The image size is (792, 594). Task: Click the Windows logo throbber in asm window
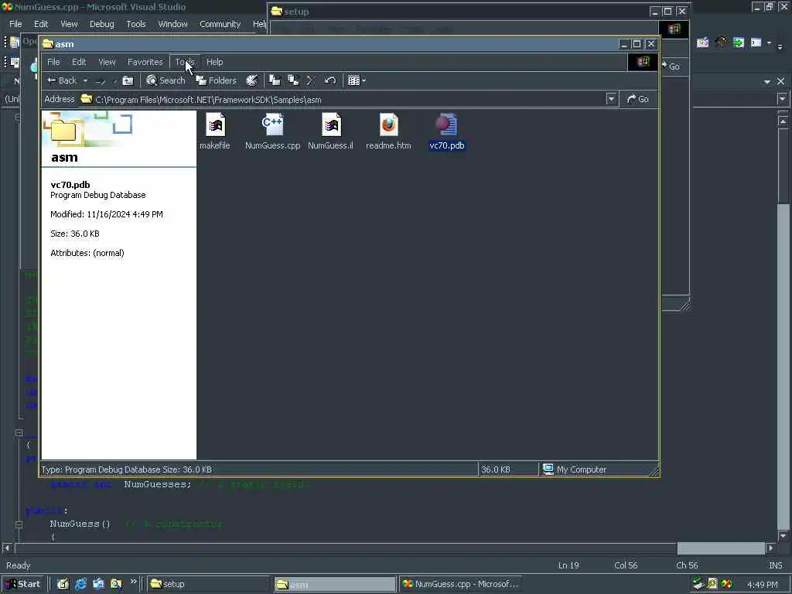(643, 62)
